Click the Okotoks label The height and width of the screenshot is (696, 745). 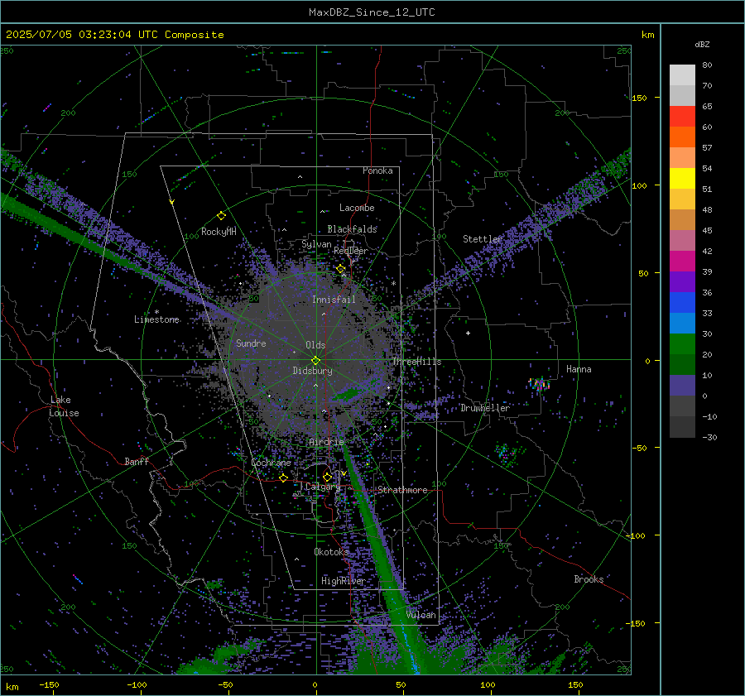(331, 552)
